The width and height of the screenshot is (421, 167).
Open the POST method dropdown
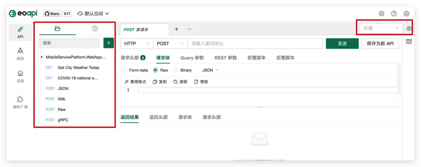coord(170,43)
